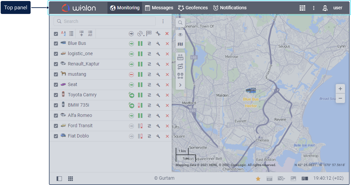Toggle the map visible layers eye icon
Screen dimensions: 351x185
click(180, 35)
